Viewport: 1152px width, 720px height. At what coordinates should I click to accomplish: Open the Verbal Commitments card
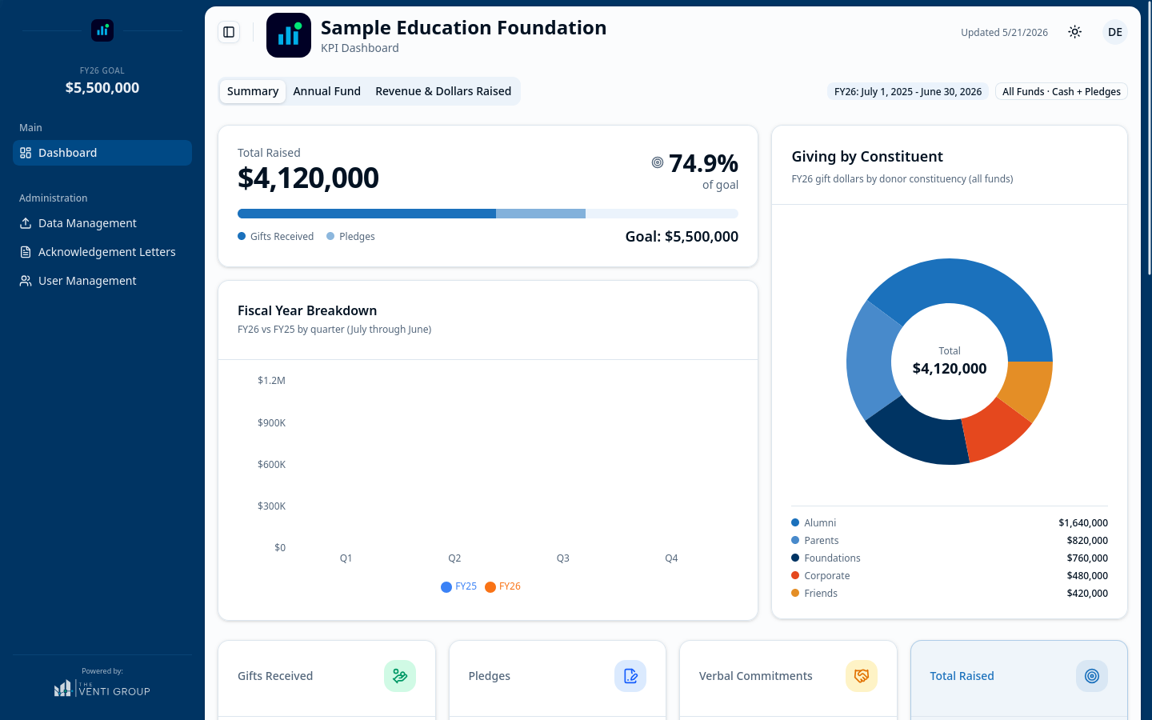click(788, 678)
